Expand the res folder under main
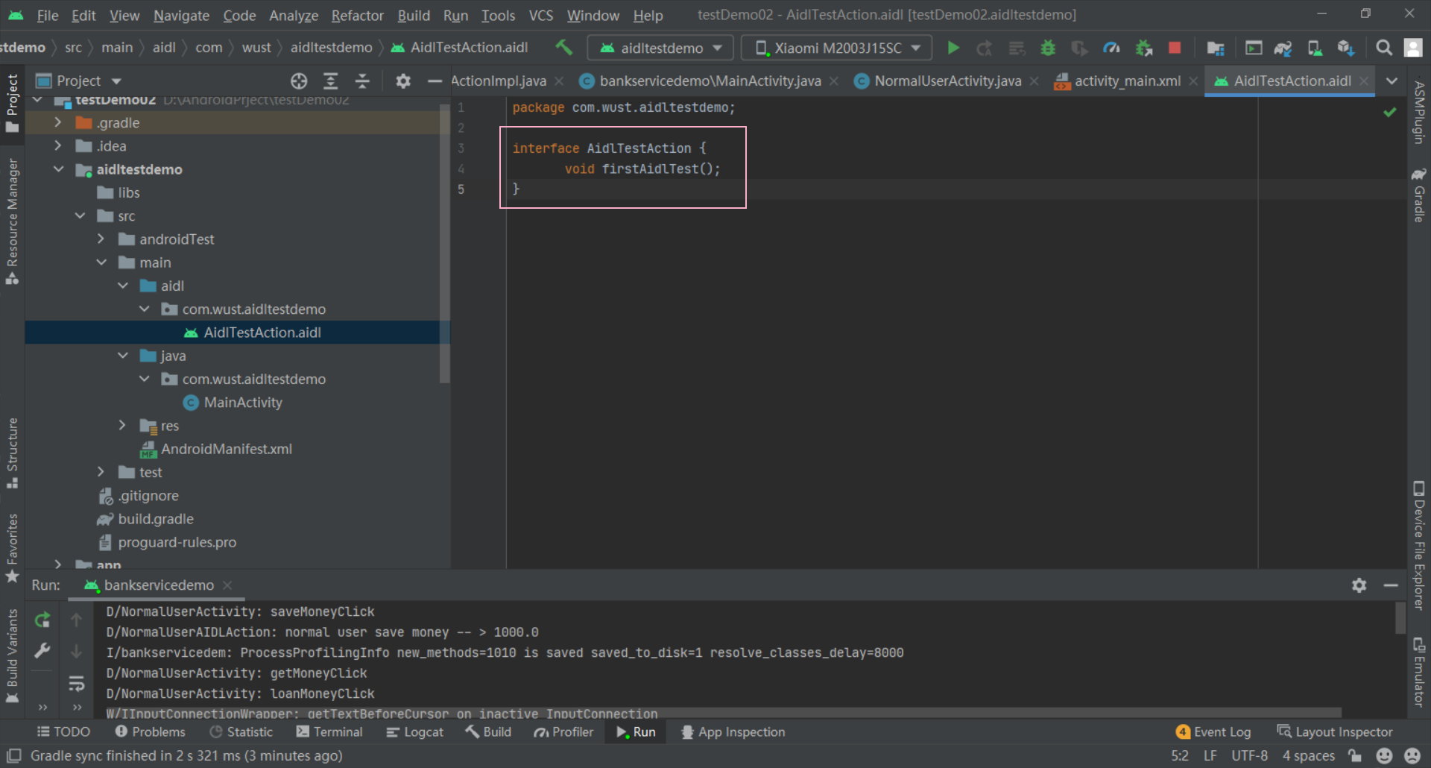The height and width of the screenshot is (768, 1431). point(122,425)
